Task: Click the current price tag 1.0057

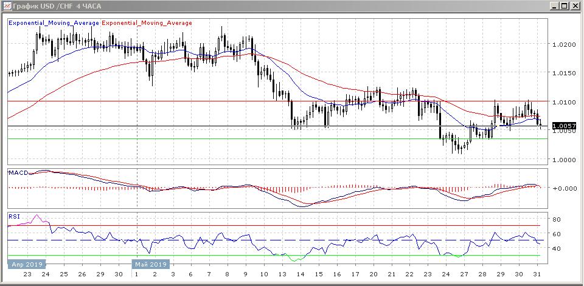Action: pos(563,126)
